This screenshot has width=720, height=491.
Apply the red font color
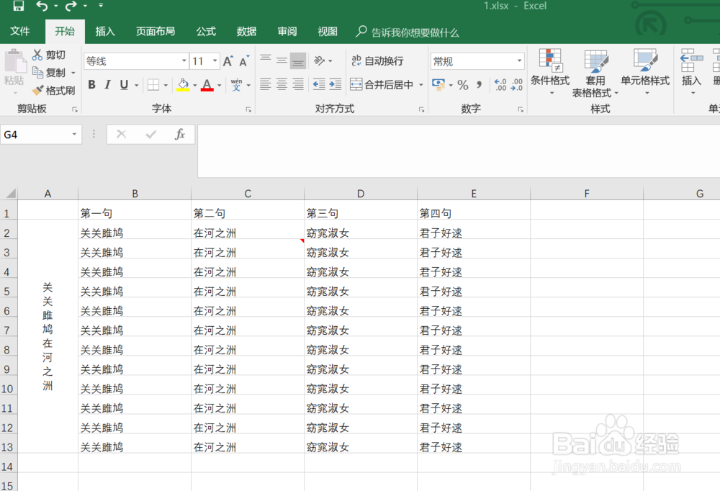coord(207,85)
